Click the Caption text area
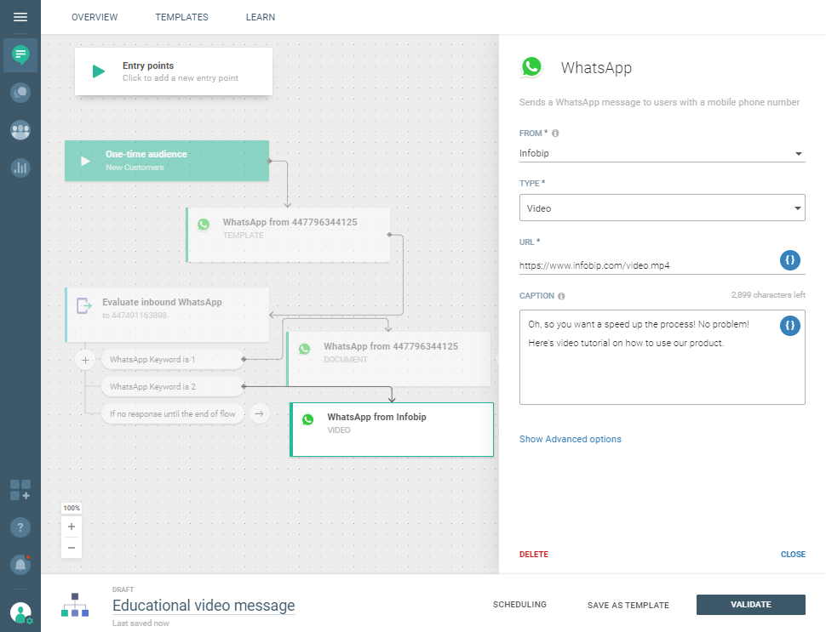Screen dimensions: 826x632 tap(647, 374)
